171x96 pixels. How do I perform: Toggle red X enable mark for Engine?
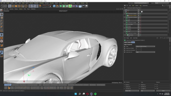[141, 26]
